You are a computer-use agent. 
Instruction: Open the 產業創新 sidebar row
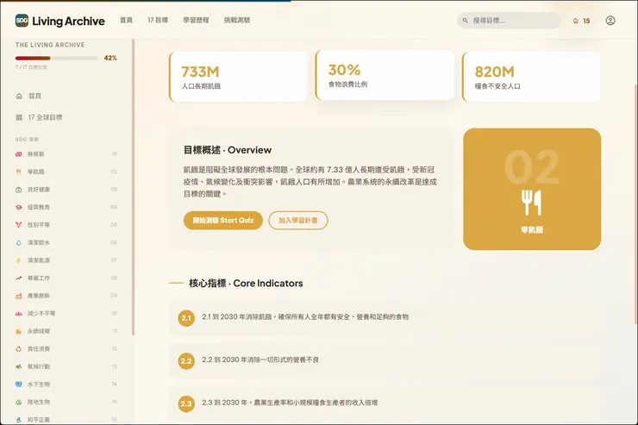point(66,296)
